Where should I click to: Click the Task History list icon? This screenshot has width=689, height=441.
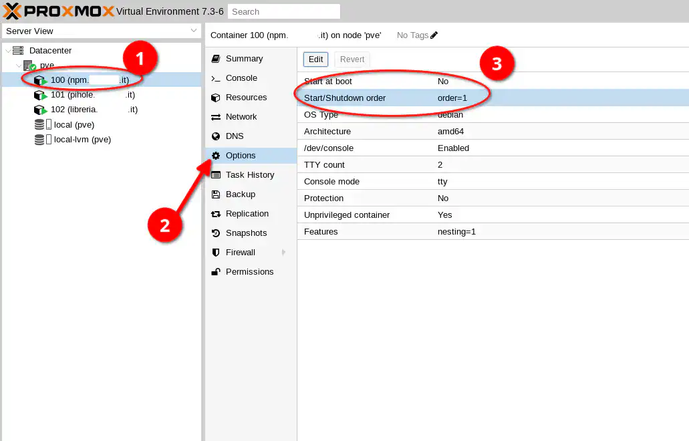tap(216, 175)
